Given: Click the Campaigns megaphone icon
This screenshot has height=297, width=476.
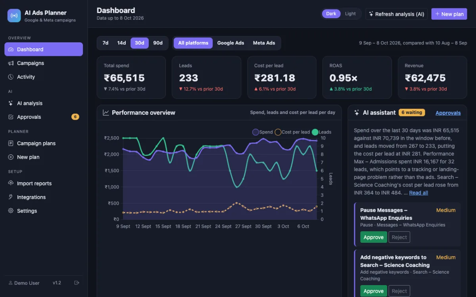Looking at the screenshot, I should 11,63.
